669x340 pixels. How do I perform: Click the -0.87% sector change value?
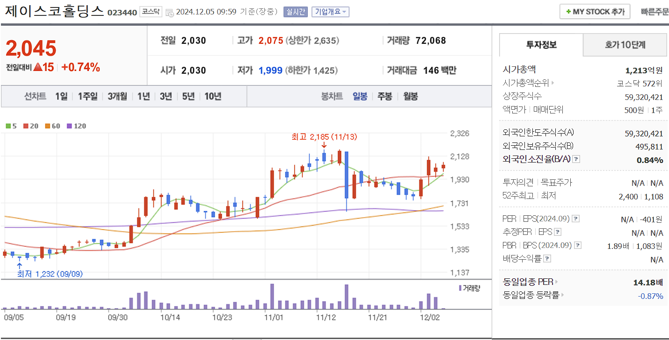pyautogui.click(x=650, y=296)
